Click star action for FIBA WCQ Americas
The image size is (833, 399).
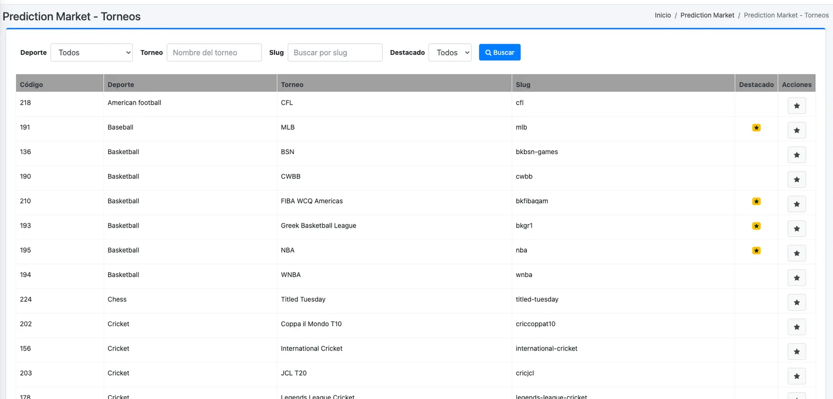coord(797,204)
